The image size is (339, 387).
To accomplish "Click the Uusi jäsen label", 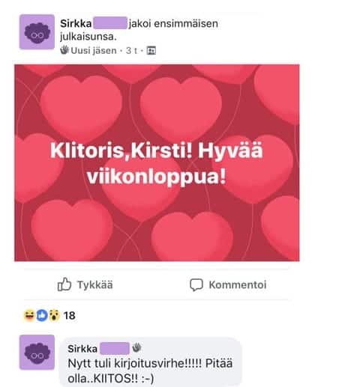I will tap(94, 51).
